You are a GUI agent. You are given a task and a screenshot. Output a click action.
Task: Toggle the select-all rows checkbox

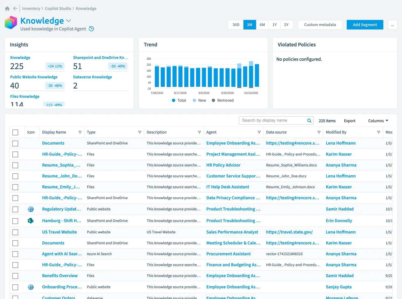(x=15, y=132)
